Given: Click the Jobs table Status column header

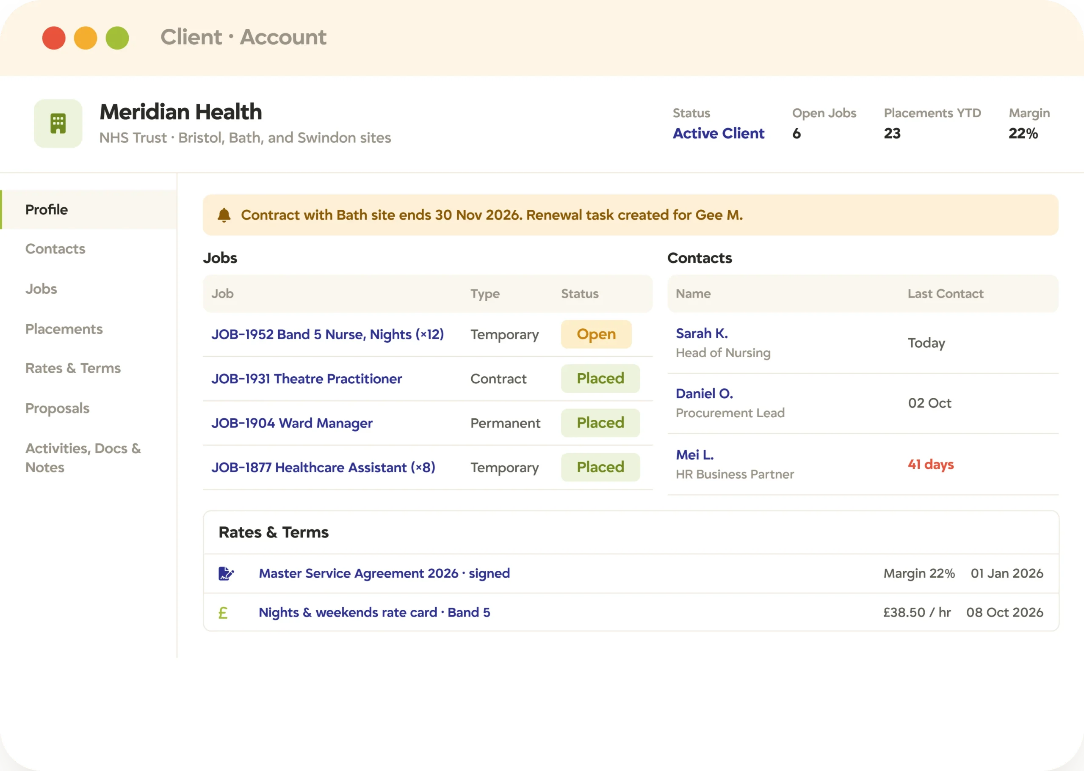Looking at the screenshot, I should point(580,294).
